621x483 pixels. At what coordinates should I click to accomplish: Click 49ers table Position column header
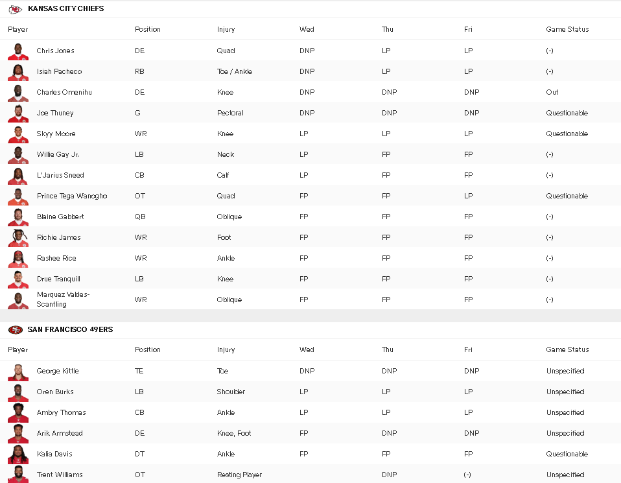(x=148, y=349)
